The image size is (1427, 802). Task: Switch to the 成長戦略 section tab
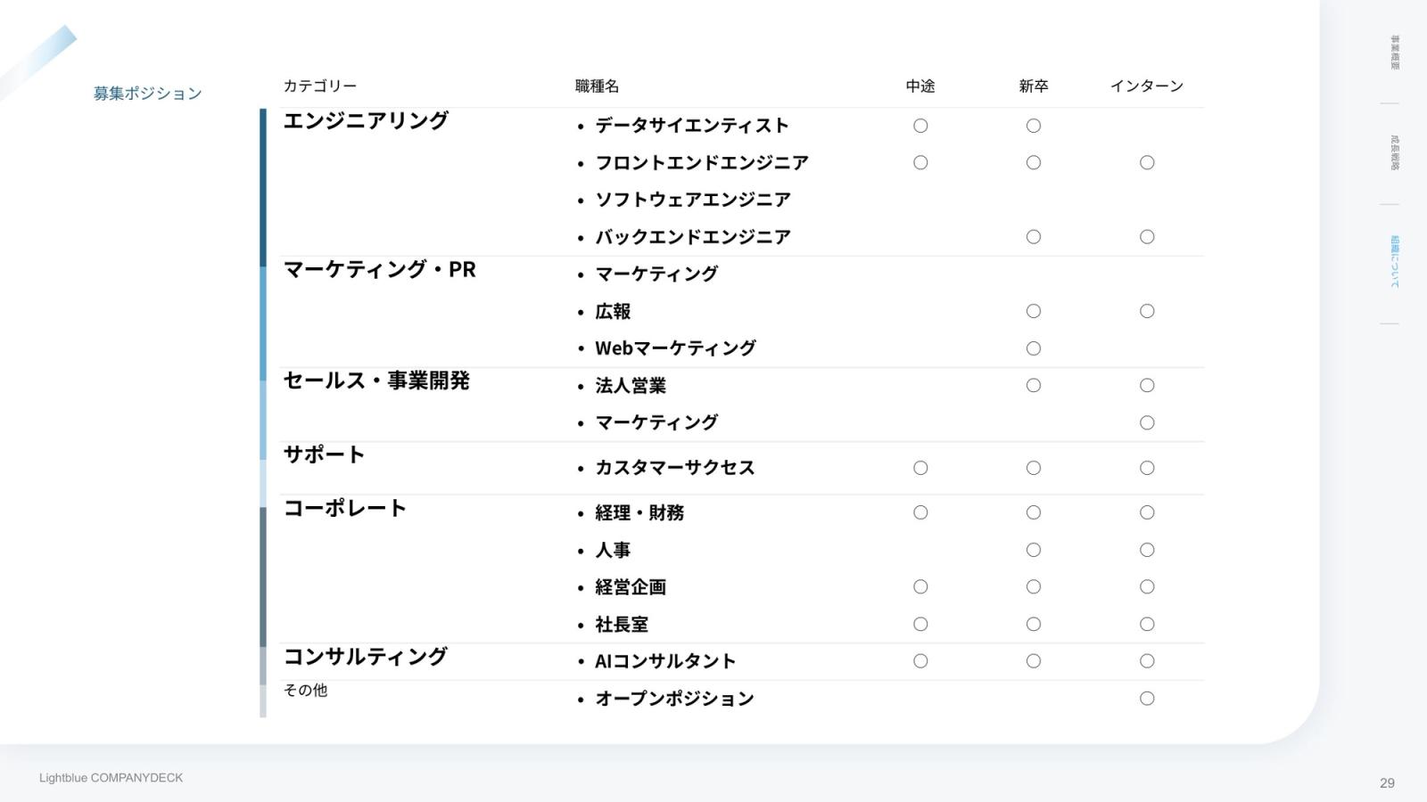pyautogui.click(x=1395, y=153)
